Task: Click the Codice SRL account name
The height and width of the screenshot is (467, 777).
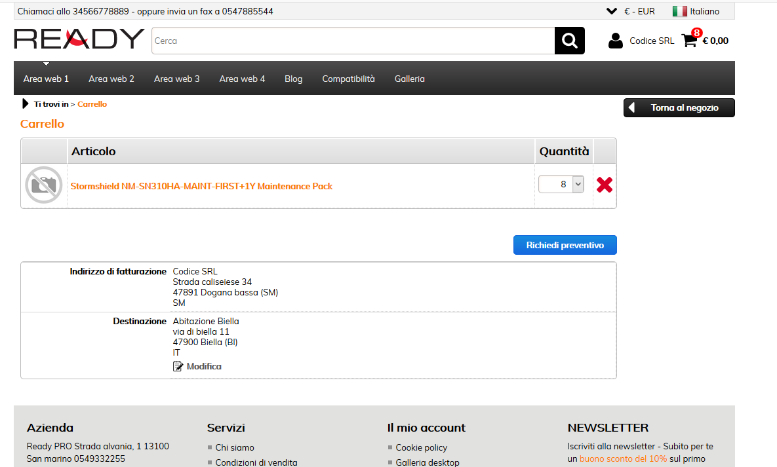Action: pyautogui.click(x=652, y=41)
